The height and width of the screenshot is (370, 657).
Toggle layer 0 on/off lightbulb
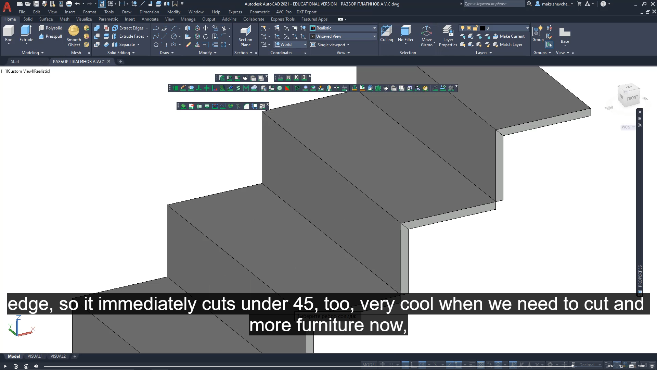pos(463,28)
